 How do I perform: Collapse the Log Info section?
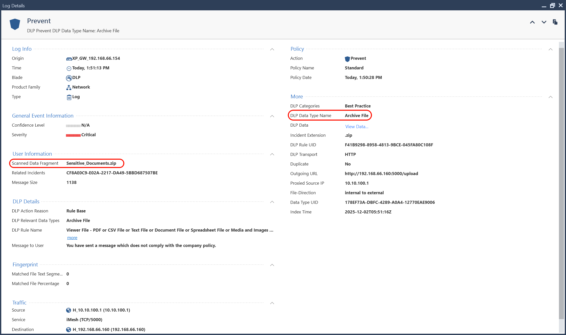[272, 49]
